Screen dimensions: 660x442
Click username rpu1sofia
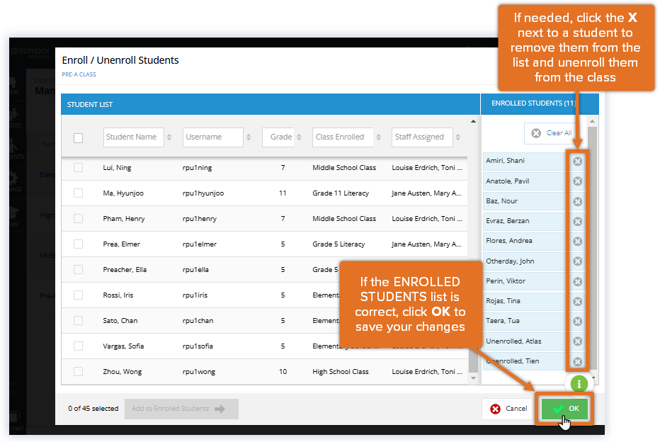pos(198,346)
